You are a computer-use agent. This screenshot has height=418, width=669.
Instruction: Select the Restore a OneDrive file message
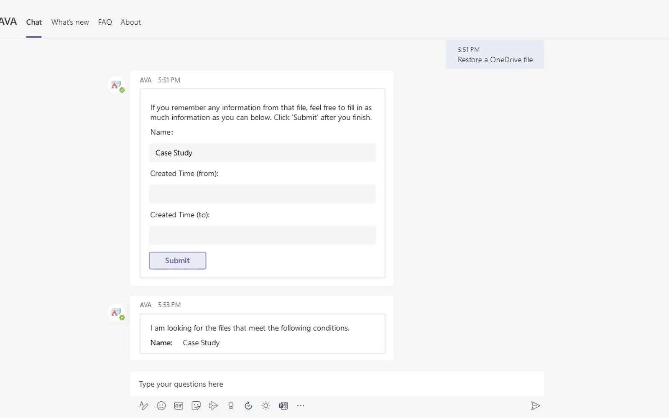[x=495, y=55]
